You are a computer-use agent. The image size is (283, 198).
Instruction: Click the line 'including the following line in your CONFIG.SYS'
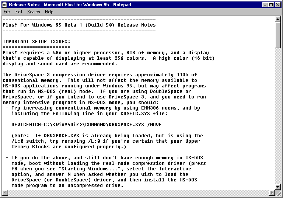[90, 114]
